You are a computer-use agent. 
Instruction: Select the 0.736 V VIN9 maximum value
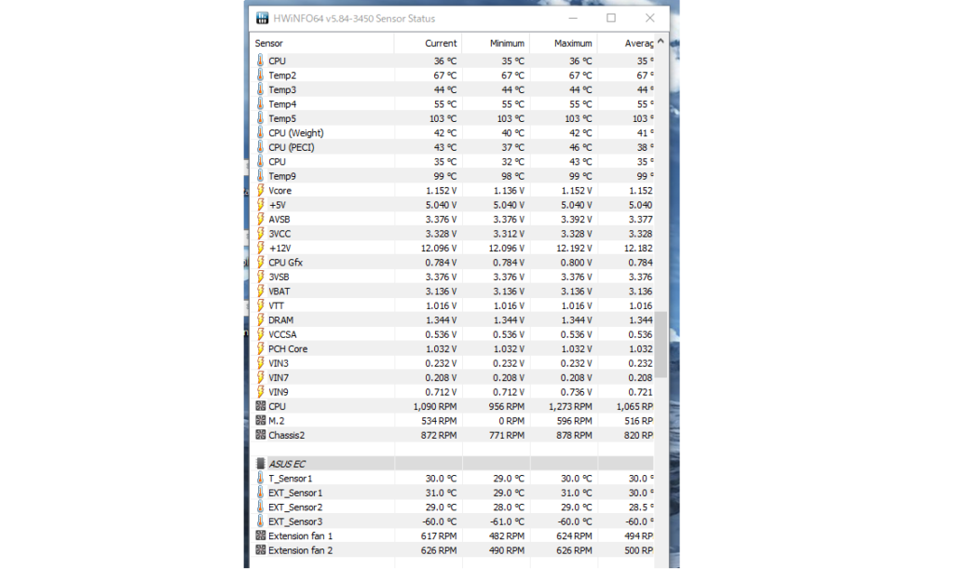[576, 392]
